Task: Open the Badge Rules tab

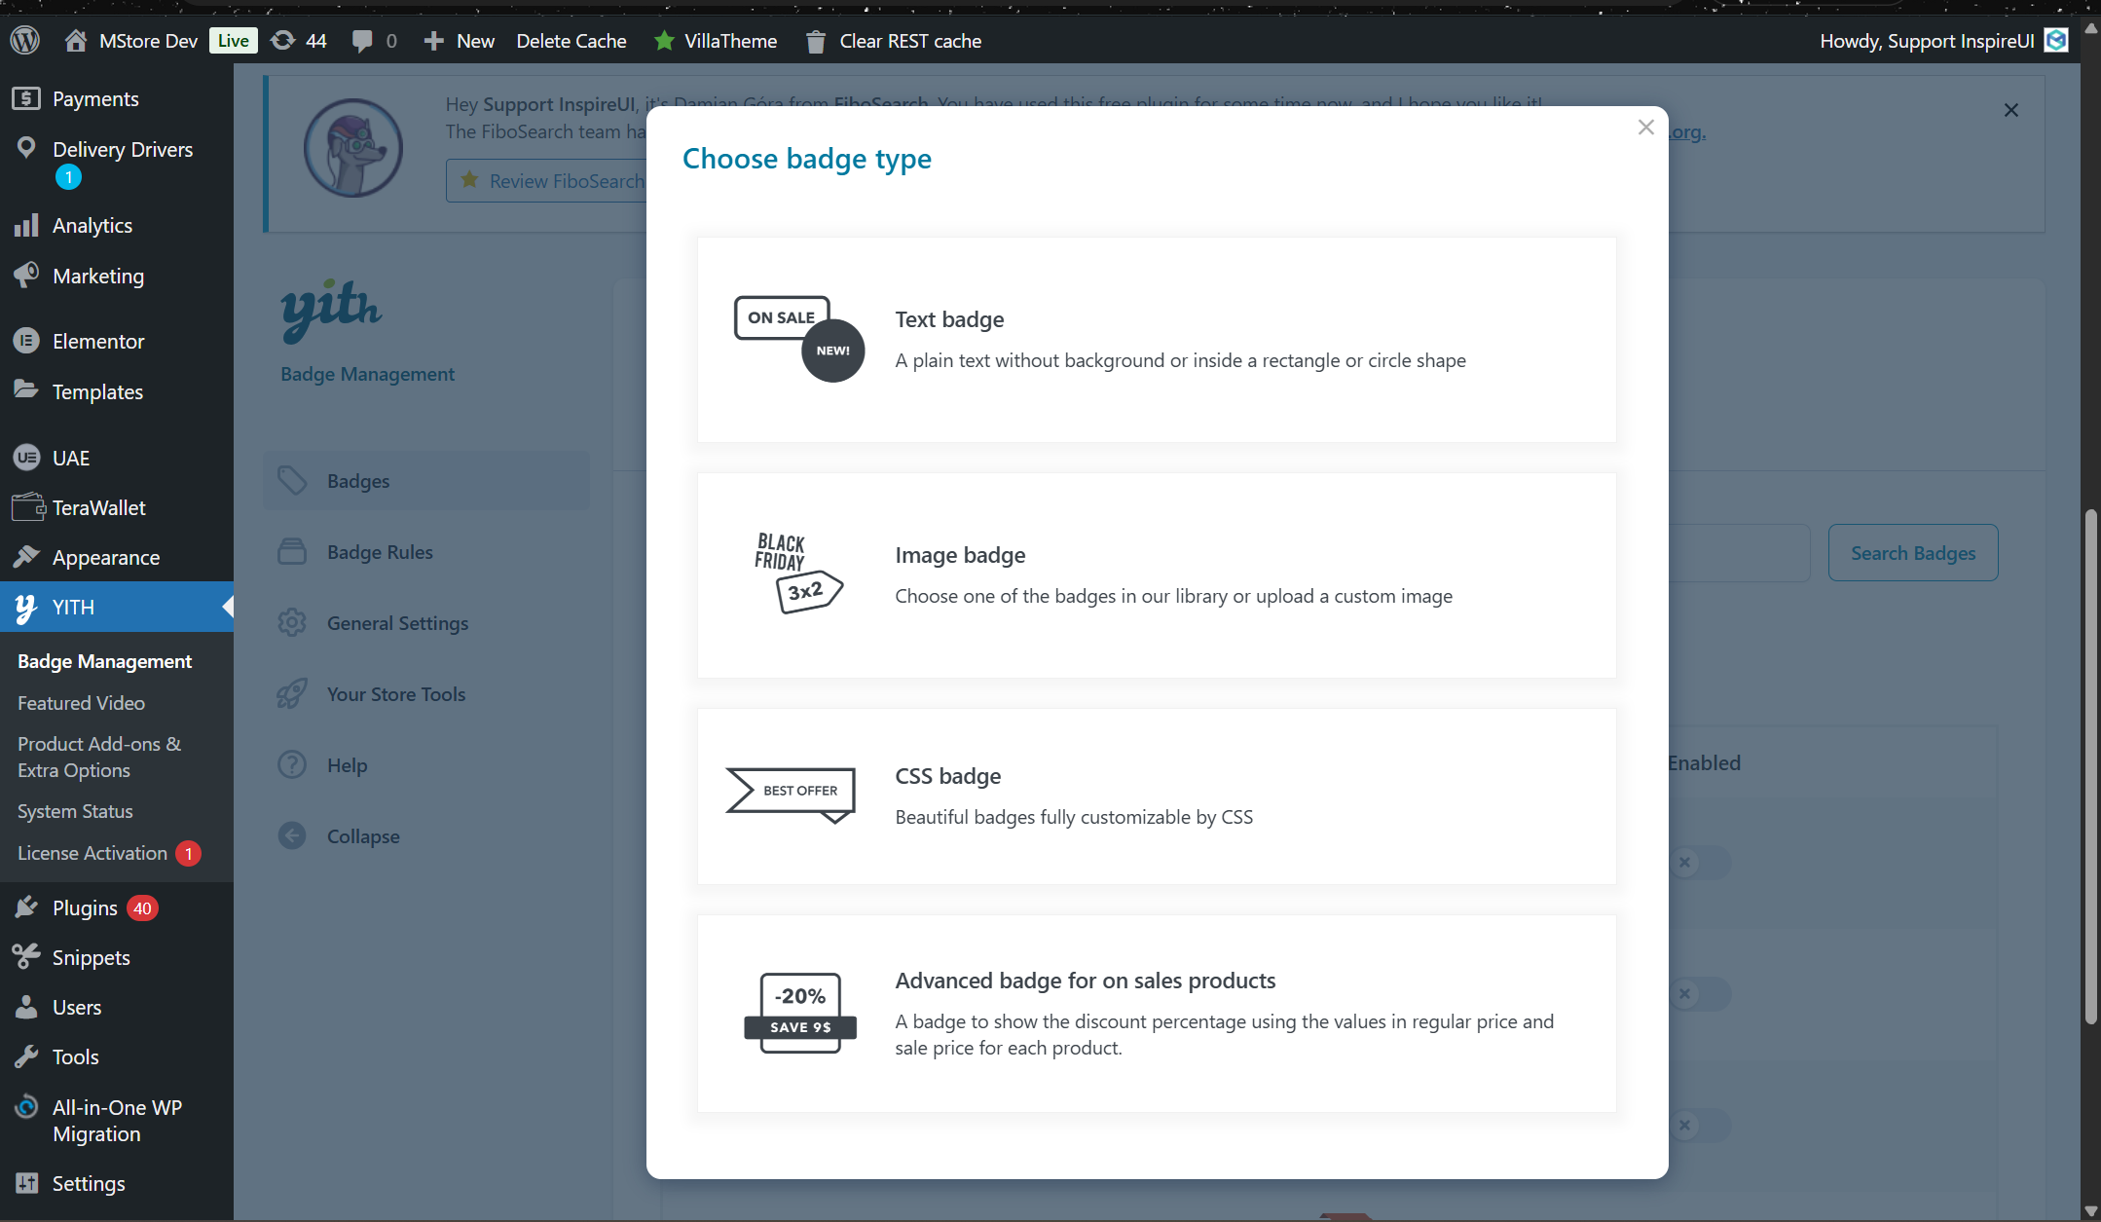Action: coord(380,552)
